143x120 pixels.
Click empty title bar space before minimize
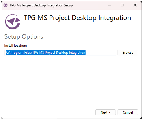[x=90, y=5]
